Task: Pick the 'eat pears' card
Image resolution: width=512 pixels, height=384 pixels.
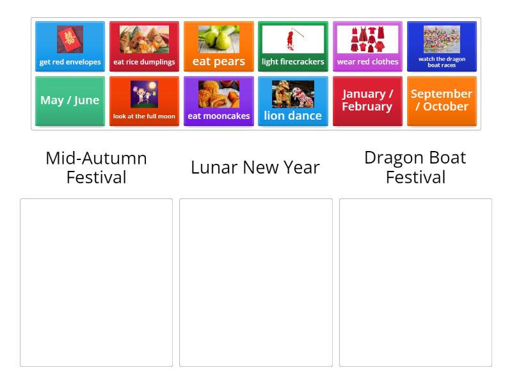Action: (x=218, y=46)
